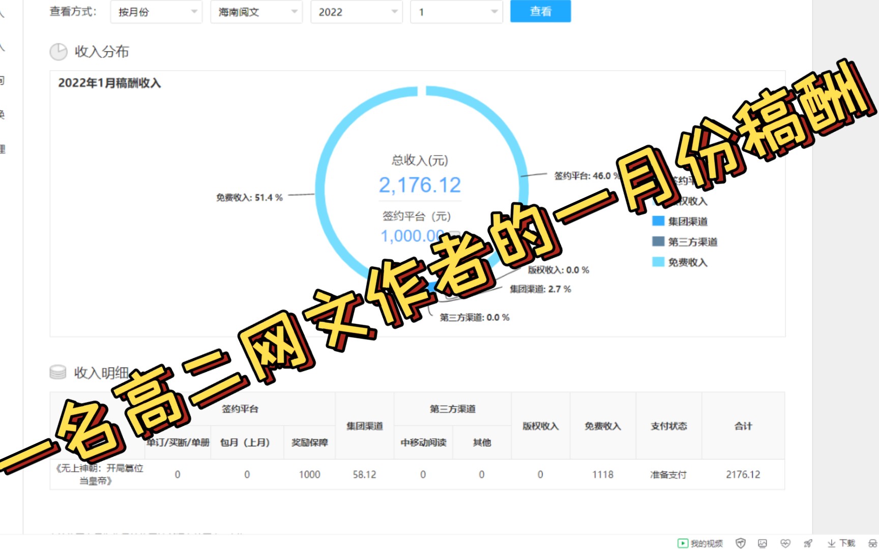Click the 58.12 集团渠道 cell
Viewport: 879px width, 549px height.
(x=365, y=474)
